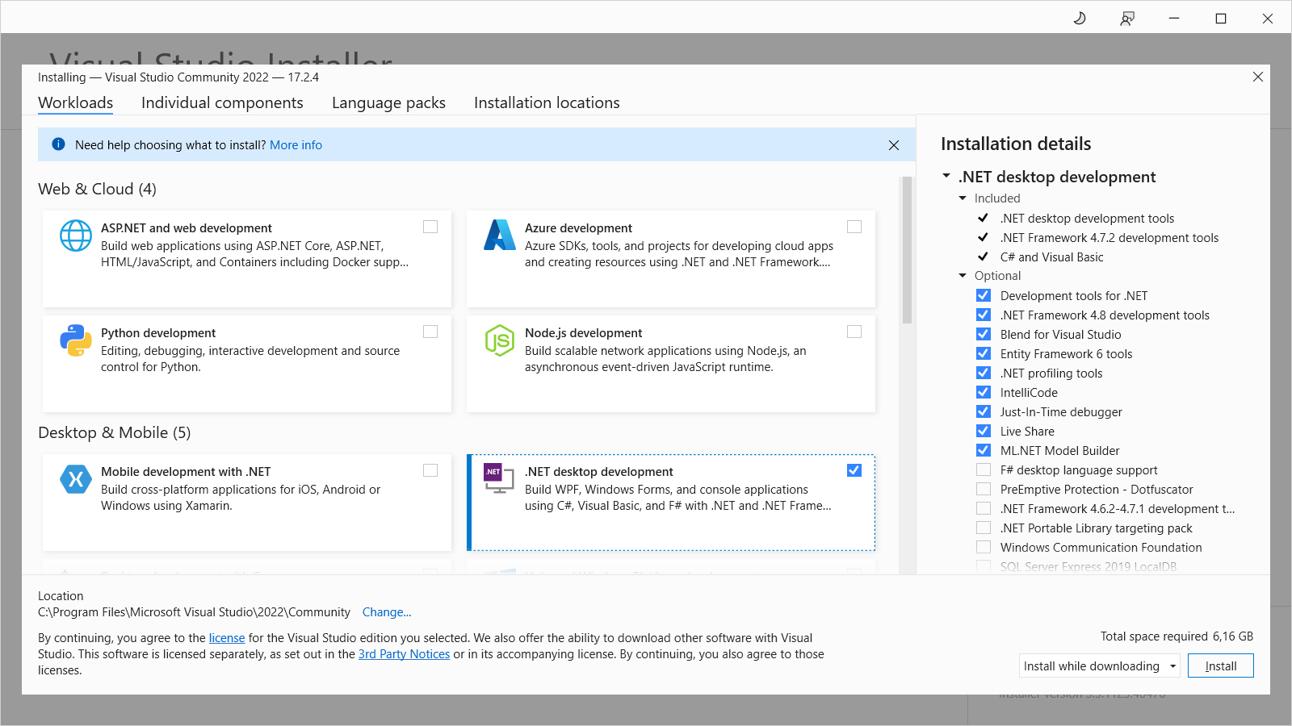
Task: Select the Python development workload card title
Action: pos(158,333)
